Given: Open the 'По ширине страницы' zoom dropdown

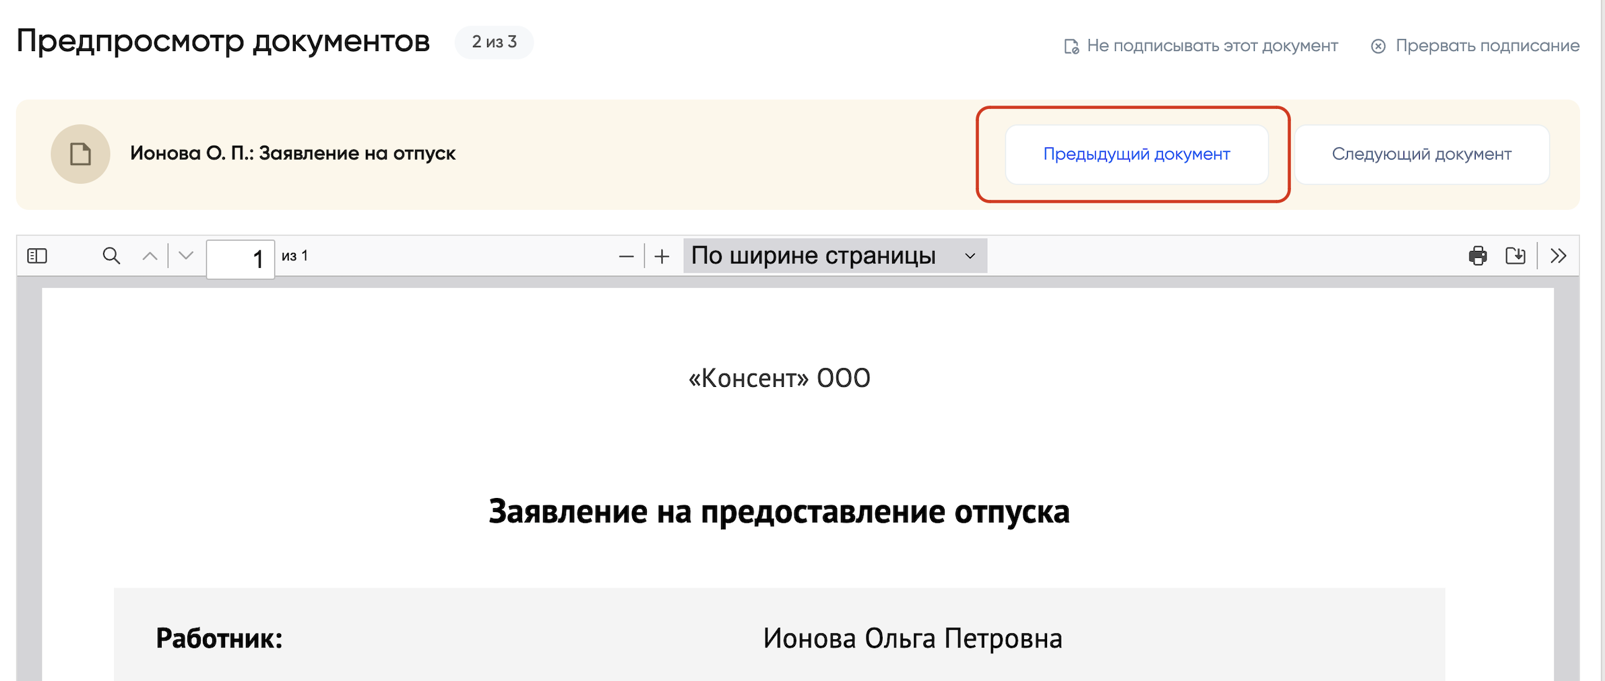Looking at the screenshot, I should (834, 256).
